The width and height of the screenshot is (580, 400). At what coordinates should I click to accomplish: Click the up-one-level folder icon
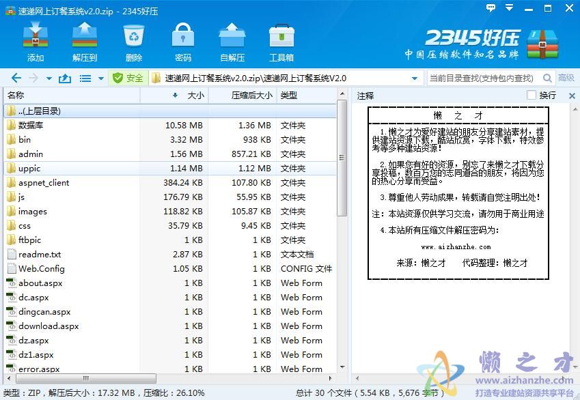[65, 78]
